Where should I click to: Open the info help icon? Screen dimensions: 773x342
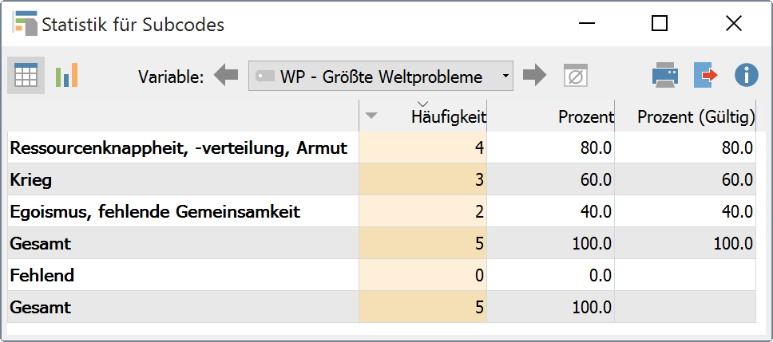coord(746,77)
